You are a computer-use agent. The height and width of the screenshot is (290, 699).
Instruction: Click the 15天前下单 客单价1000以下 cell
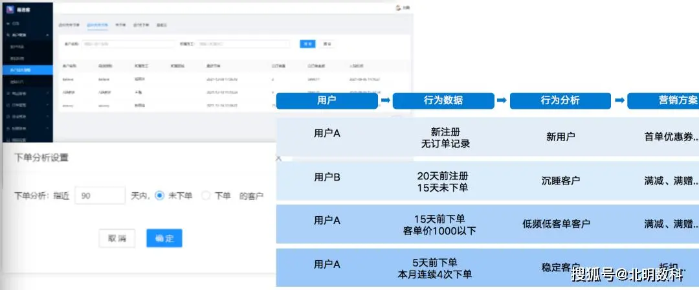439,225
